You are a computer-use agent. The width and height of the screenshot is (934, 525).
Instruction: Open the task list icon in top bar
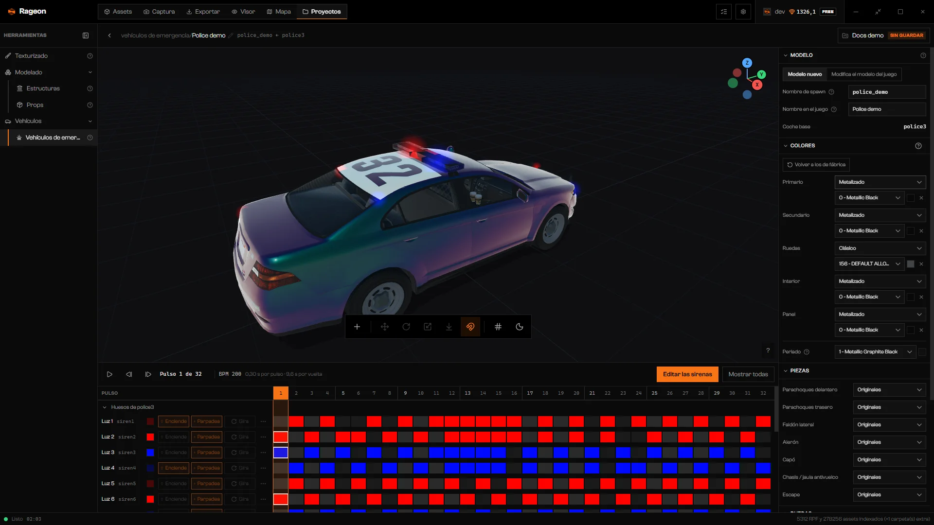click(x=724, y=12)
